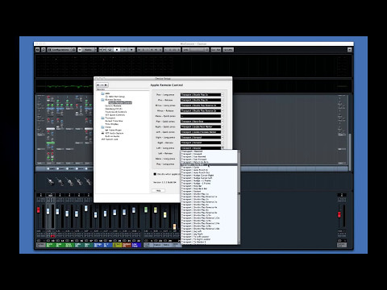Open the Right - Quick press command dropdown

click(x=202, y=126)
